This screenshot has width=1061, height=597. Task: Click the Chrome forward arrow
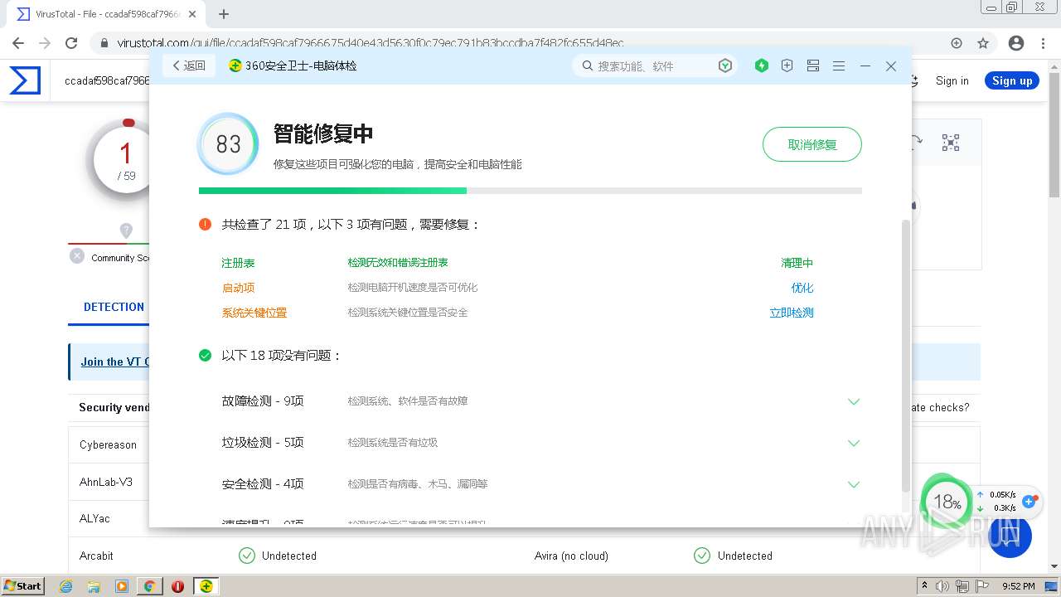pyautogui.click(x=45, y=43)
